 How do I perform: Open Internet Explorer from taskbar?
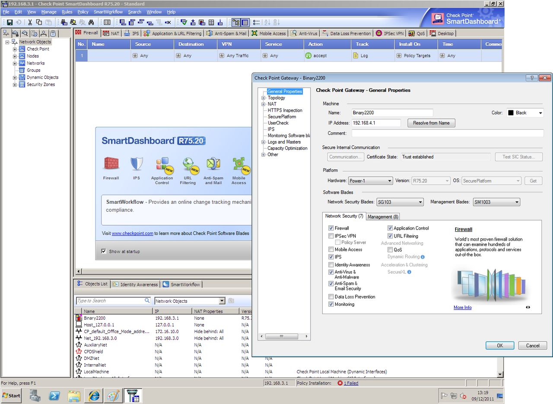click(x=93, y=396)
